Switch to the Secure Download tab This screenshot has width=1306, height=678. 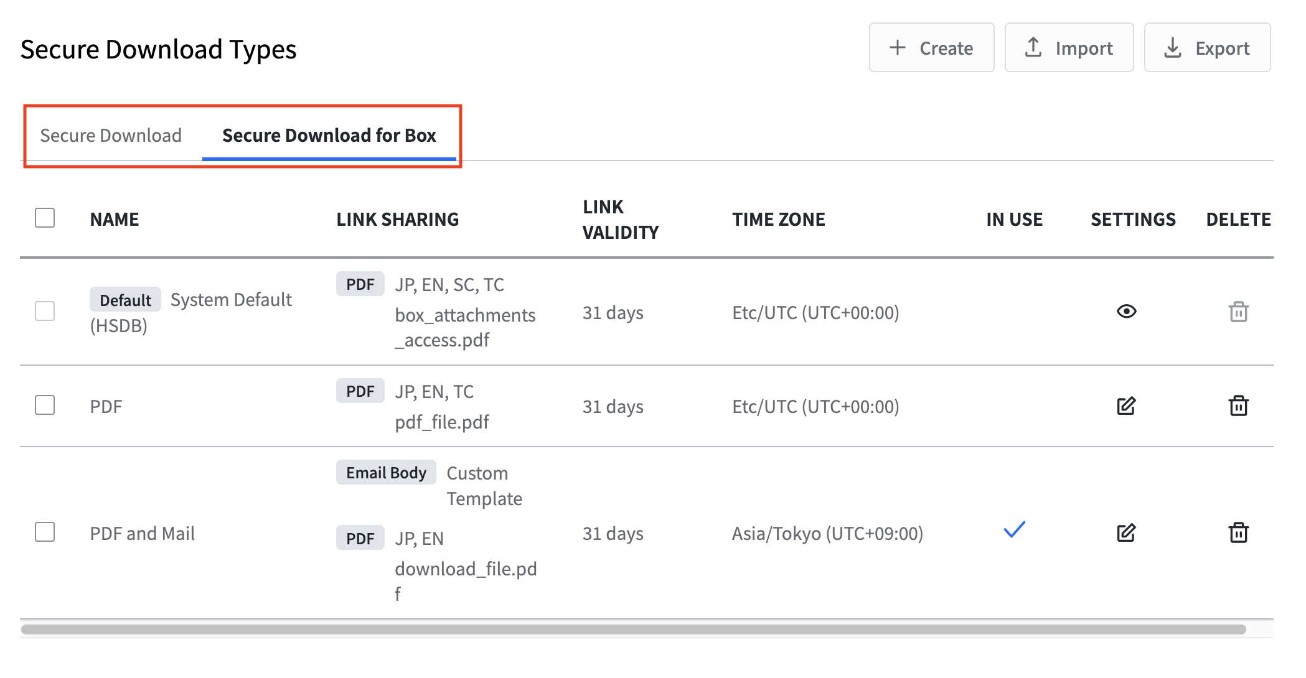(x=111, y=135)
